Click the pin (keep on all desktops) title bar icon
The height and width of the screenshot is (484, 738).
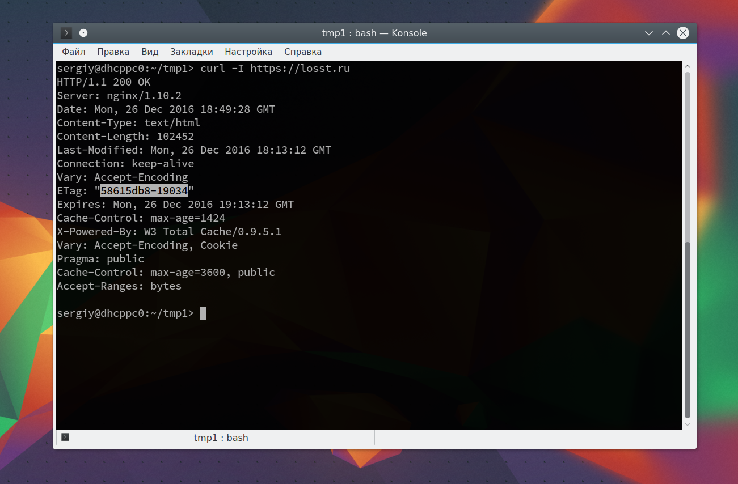(x=83, y=33)
